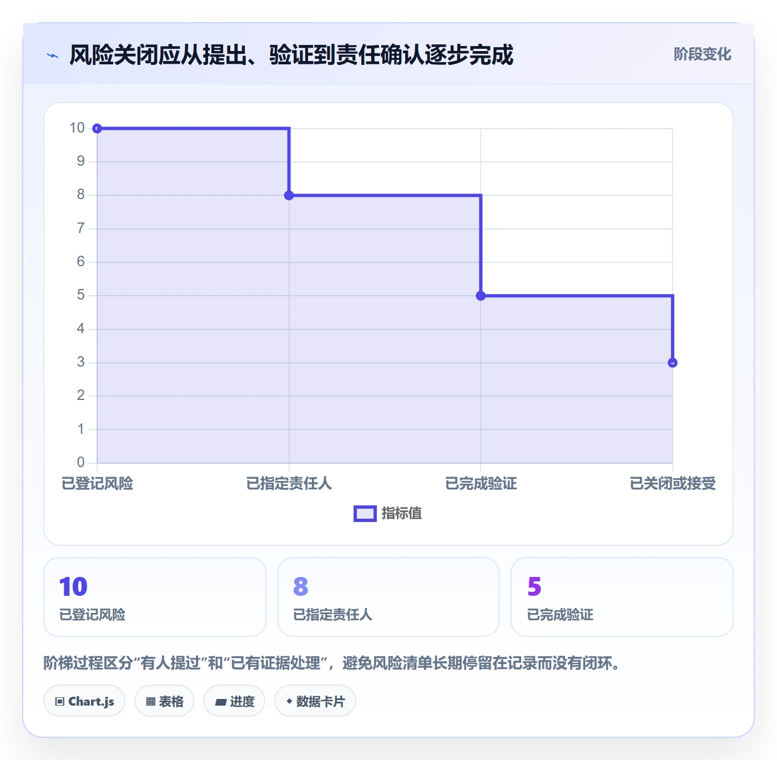Click the 阶段变化 label in header
The height and width of the screenshot is (760, 777).
click(x=702, y=54)
